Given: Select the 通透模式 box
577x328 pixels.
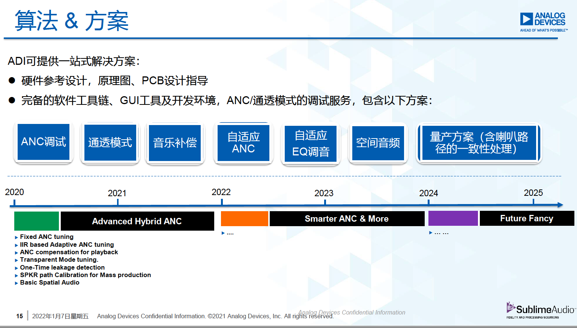Looking at the screenshot, I should click(110, 143).
